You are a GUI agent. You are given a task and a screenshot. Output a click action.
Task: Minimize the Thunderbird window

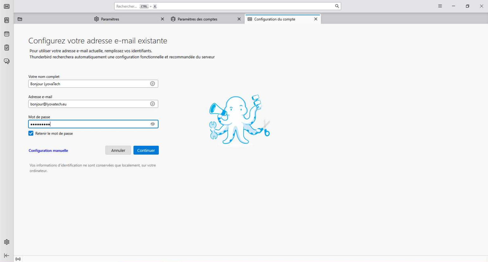pos(454,6)
